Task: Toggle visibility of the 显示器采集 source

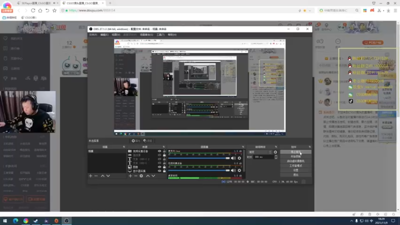Action: coord(159,171)
